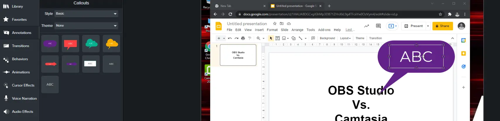This screenshot has width=500, height=121.
Task: Star the presentation
Action: pos(275,23)
